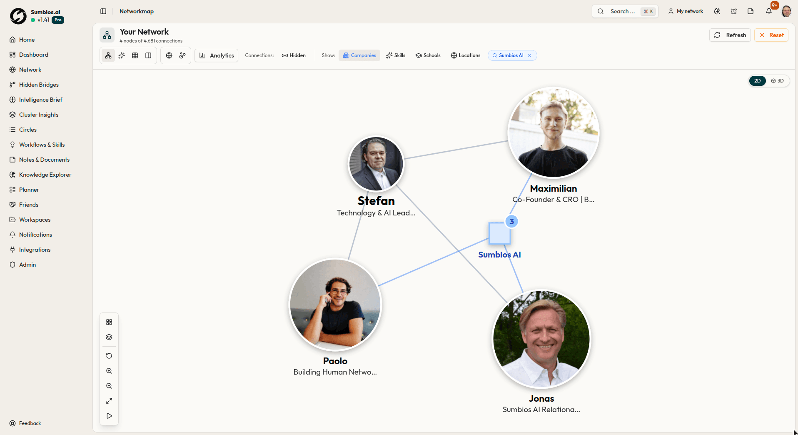Viewport: 798px width, 435px height.
Task: Open the Sumbios.ai logo home
Action: tap(18, 16)
